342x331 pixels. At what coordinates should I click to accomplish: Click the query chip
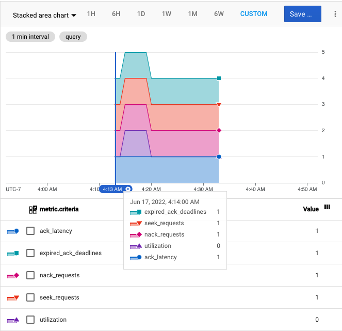click(73, 37)
